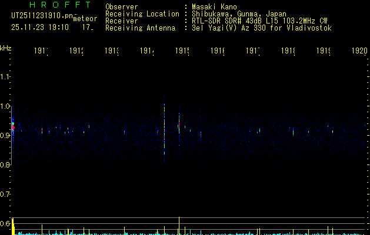This screenshot has height=235, width=370.
Task: Click the 0.8 frequency axis label
Action: (5, 164)
